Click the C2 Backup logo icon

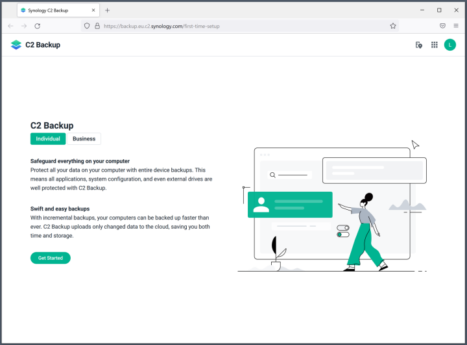pyautogui.click(x=16, y=45)
